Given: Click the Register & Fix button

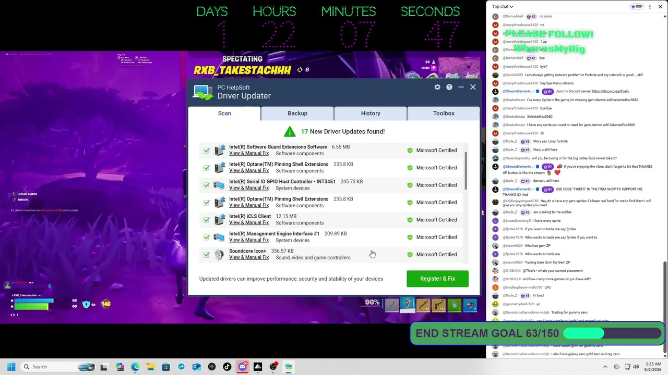Looking at the screenshot, I should pos(437,279).
